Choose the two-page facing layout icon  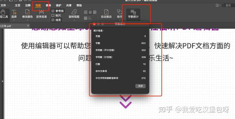95,12
